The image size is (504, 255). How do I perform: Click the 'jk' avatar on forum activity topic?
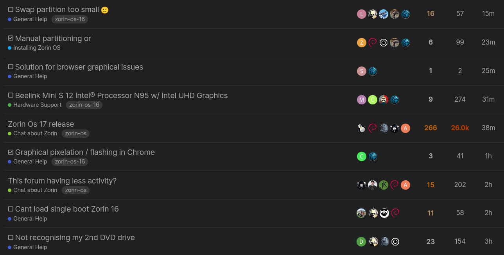pyautogui.click(x=384, y=185)
